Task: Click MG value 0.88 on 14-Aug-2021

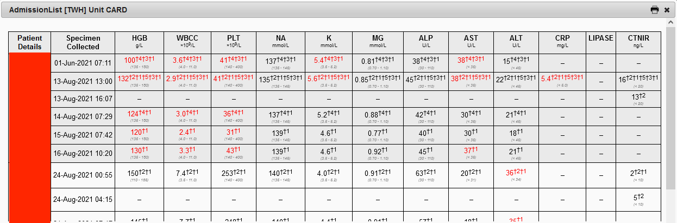Action: click(378, 115)
